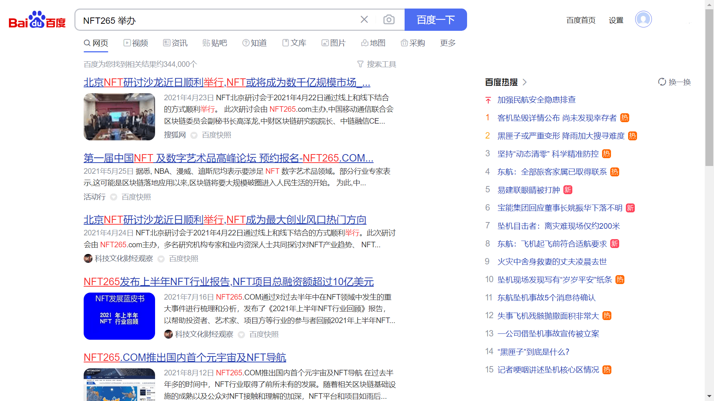This screenshot has height=401, width=714.
Task: Click the Baidu logo
Action: tap(37, 20)
